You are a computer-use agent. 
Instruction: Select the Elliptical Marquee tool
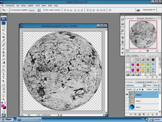tap(4, 27)
